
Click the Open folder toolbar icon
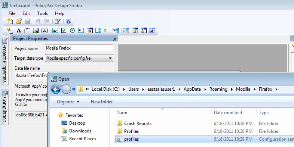tap(19, 21)
